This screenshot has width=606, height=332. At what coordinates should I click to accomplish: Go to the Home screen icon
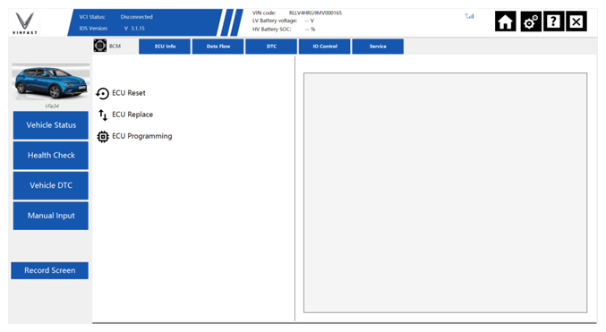505,21
